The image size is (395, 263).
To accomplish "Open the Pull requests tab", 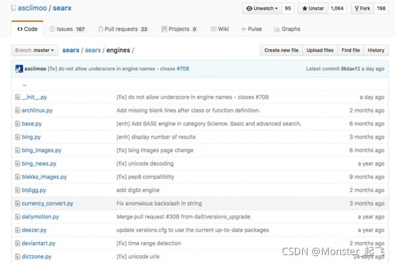I will pyautogui.click(x=123, y=29).
